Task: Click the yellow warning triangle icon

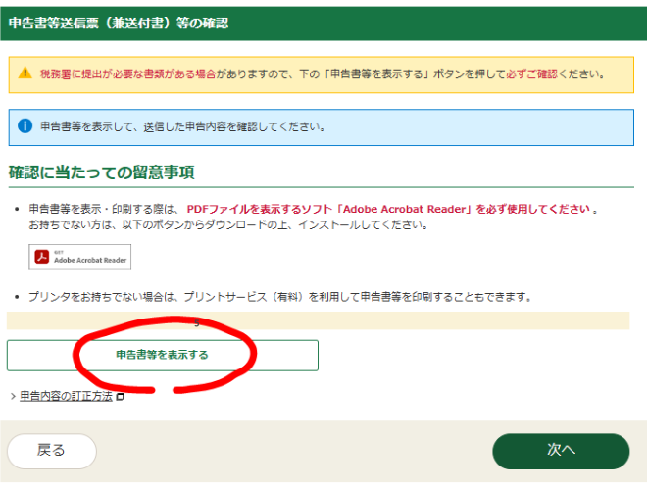Action: pyautogui.click(x=26, y=73)
